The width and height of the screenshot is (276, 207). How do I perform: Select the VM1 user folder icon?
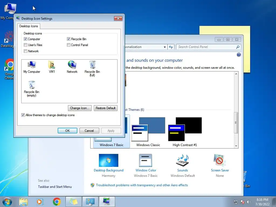[52, 67]
